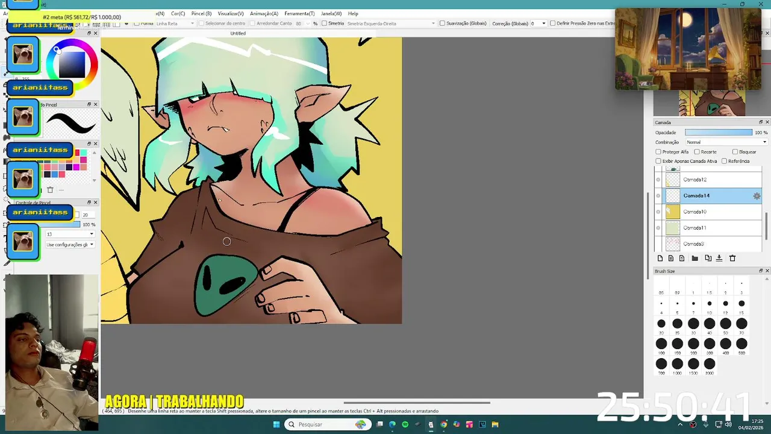The image size is (771, 434).
Task: Enable Simetria checkbox
Action: pos(324,24)
